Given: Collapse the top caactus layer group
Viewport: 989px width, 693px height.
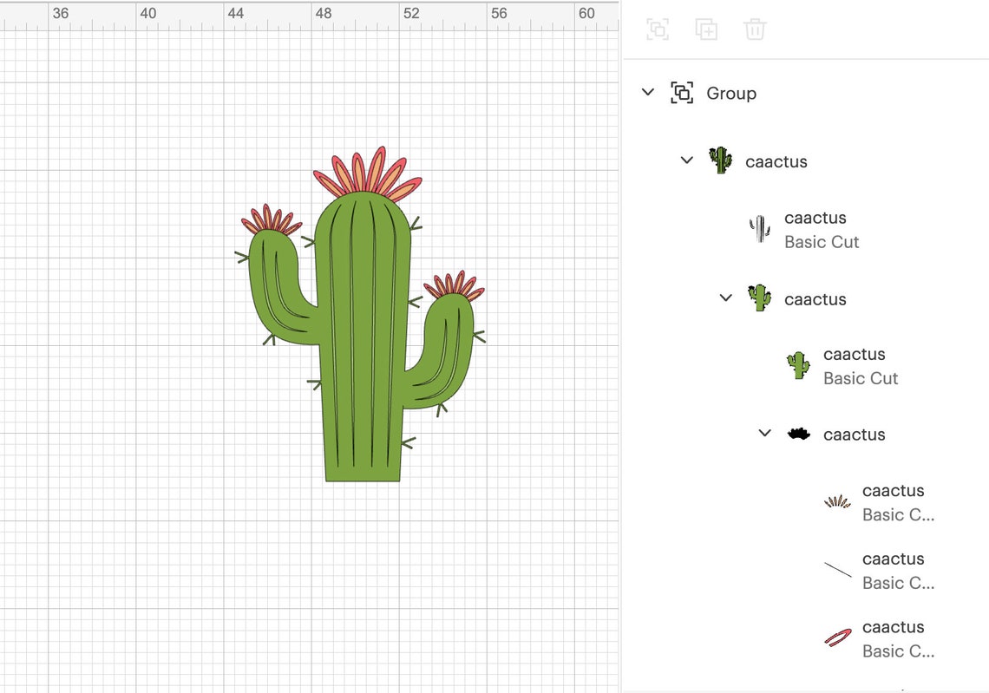Looking at the screenshot, I should point(686,160).
